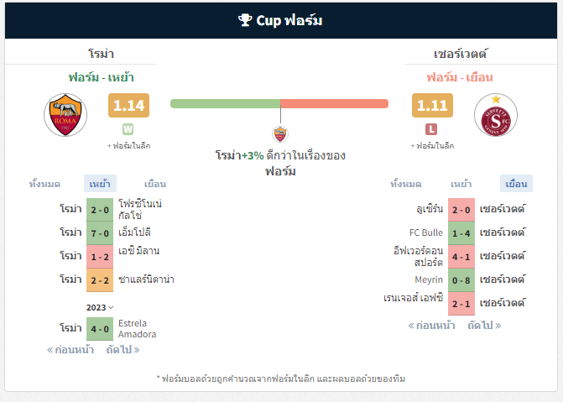Expand Servette's '+ ฟอร์มในลีก' league form

click(x=432, y=146)
